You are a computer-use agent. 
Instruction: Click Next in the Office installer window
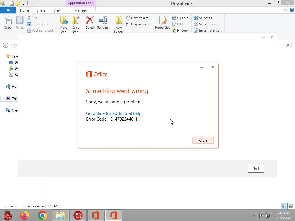(256, 168)
